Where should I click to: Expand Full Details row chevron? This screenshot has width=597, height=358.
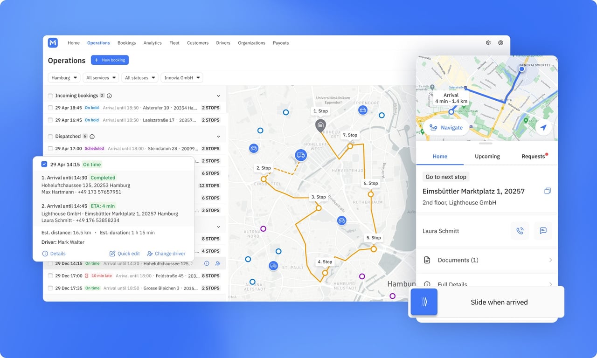pos(550,284)
